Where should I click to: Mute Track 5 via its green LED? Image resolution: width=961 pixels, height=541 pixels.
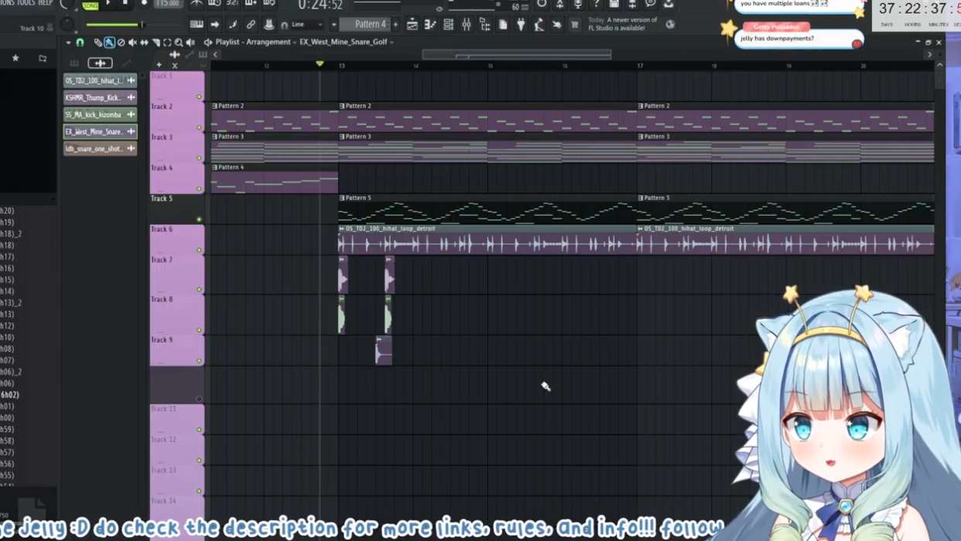click(x=199, y=219)
